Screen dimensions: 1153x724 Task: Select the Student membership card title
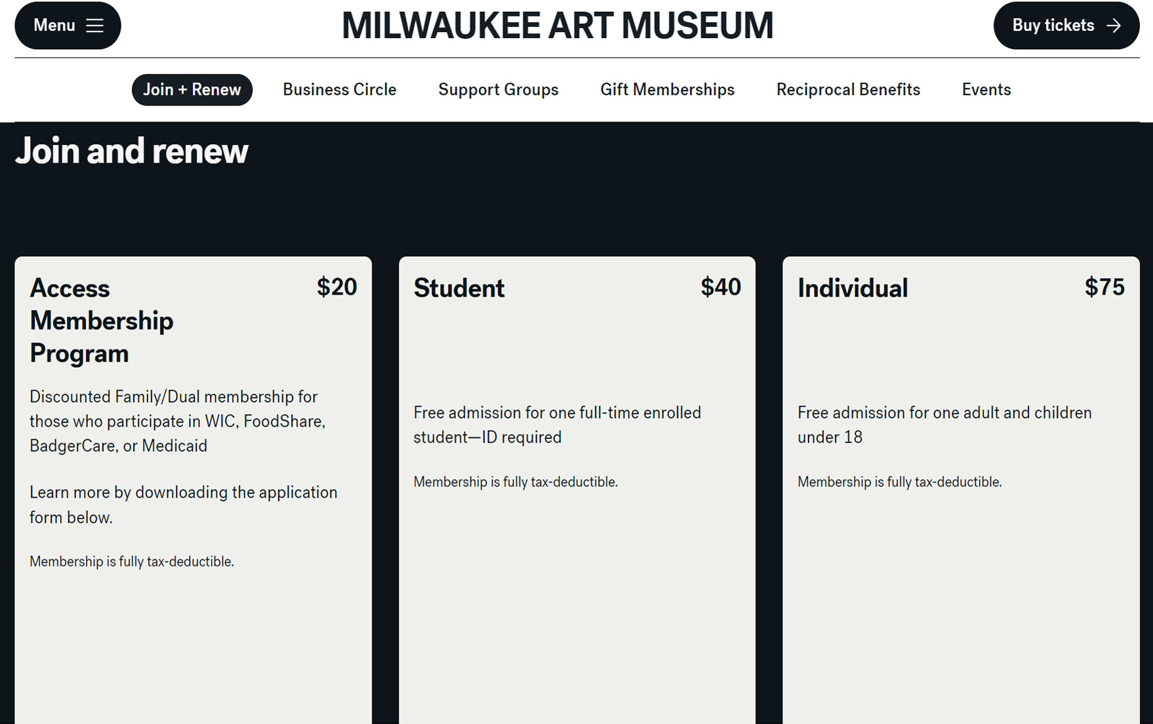pos(458,289)
